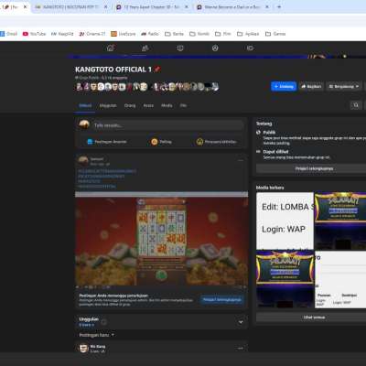Open options menu on Ric Gang post

coord(241,348)
